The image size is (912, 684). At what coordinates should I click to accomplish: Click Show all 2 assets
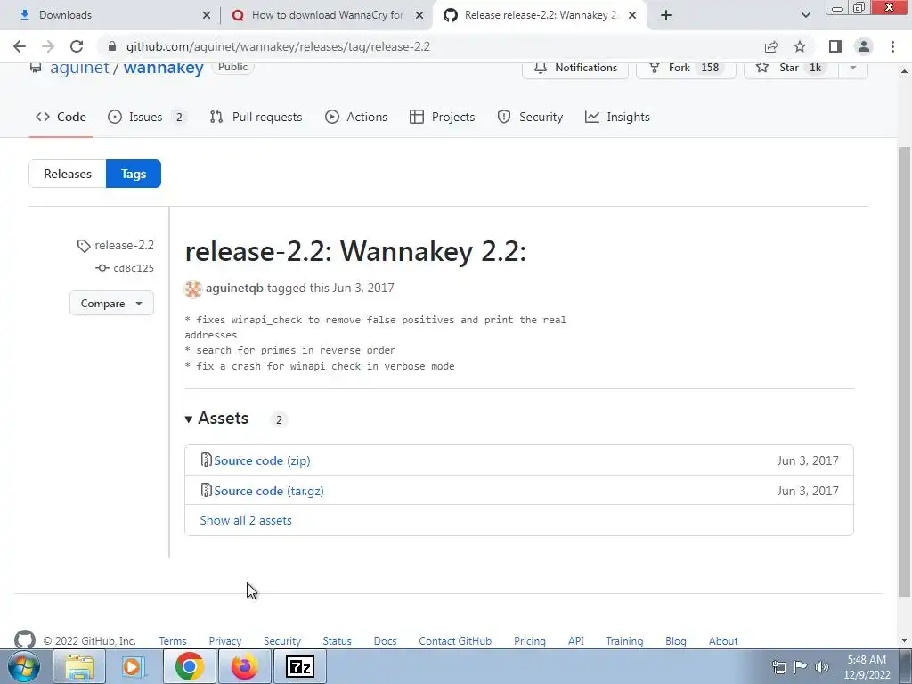click(246, 520)
